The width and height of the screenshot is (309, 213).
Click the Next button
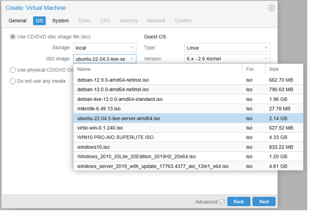(264, 202)
